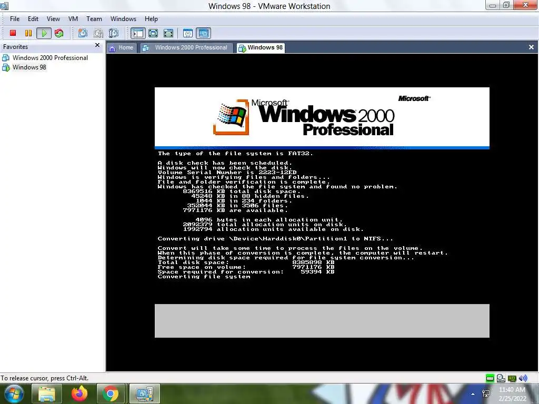
Task: Switch to the Home tab
Action: tap(121, 48)
